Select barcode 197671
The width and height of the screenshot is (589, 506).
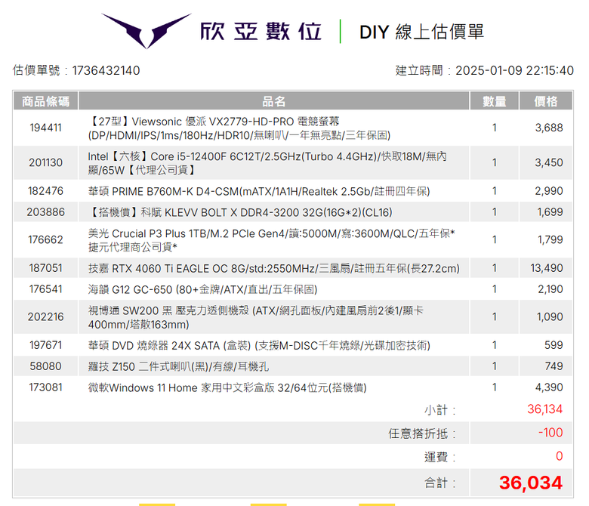45,345
